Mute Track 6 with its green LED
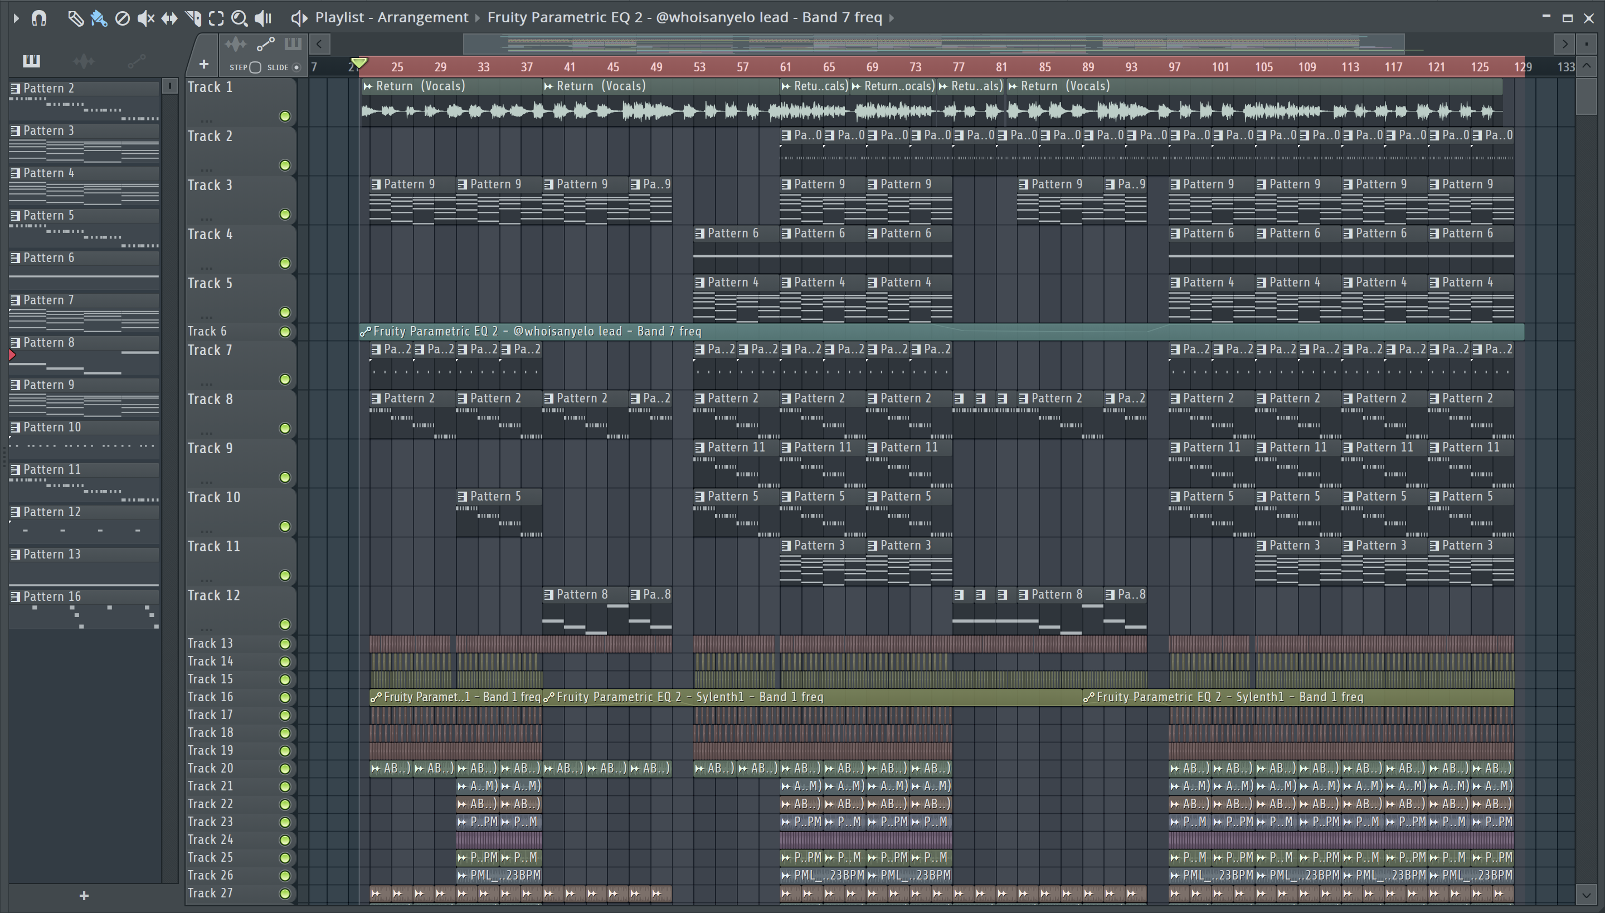 285,332
